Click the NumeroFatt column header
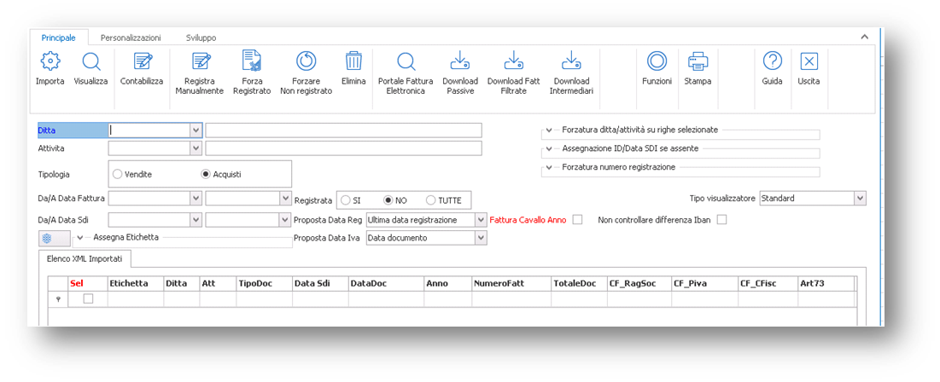 pyautogui.click(x=511, y=283)
